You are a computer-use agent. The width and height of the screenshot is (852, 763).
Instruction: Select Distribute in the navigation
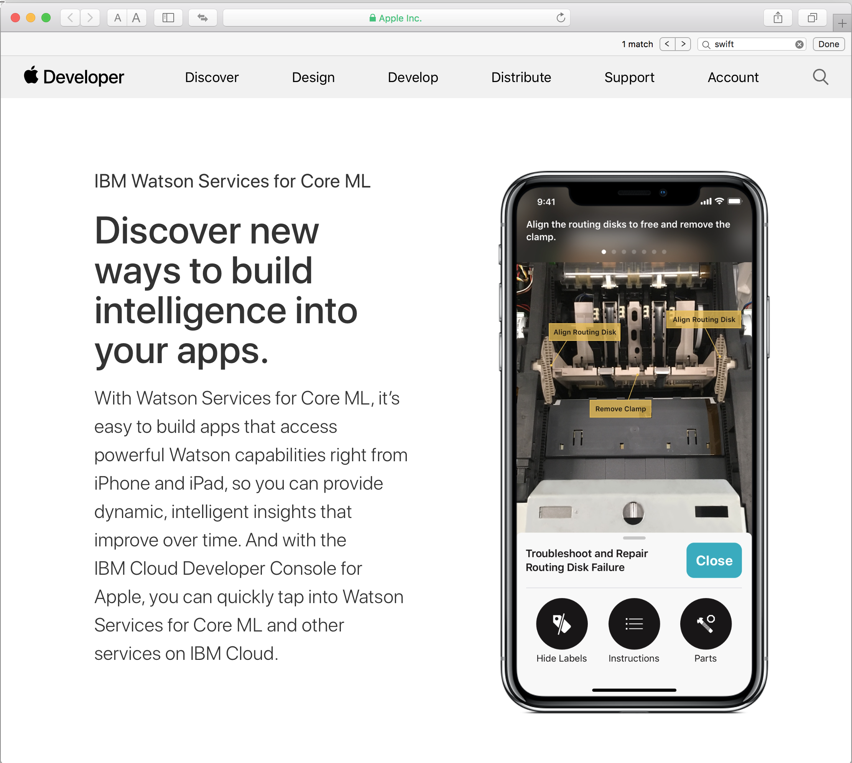pyautogui.click(x=521, y=77)
